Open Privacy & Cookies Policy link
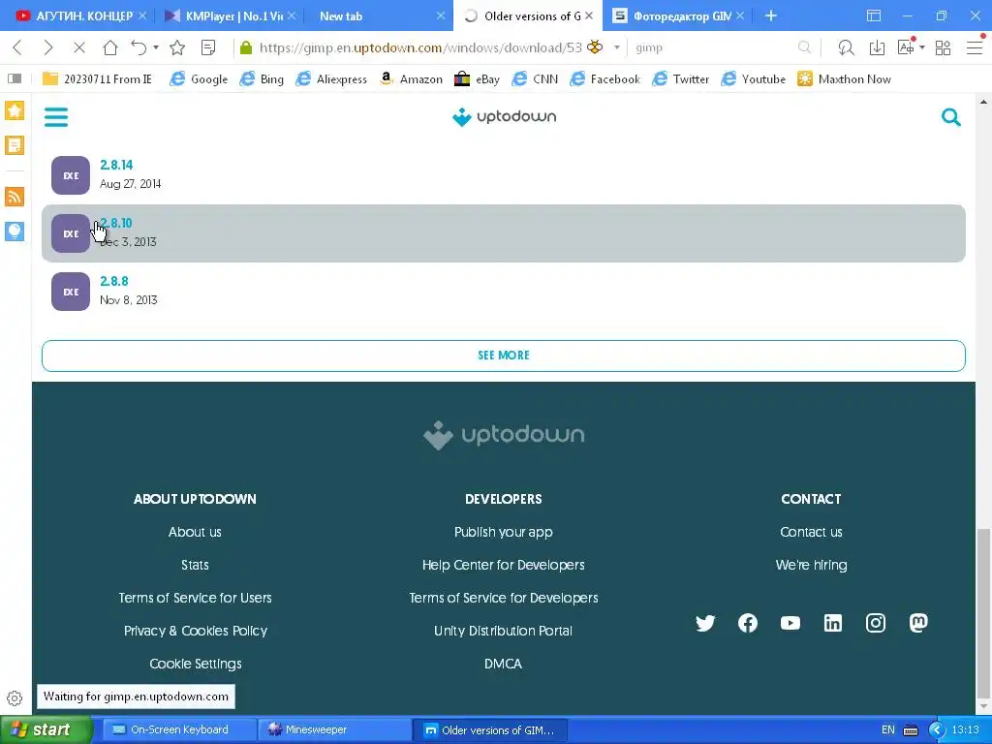This screenshot has width=992, height=744. (x=196, y=631)
